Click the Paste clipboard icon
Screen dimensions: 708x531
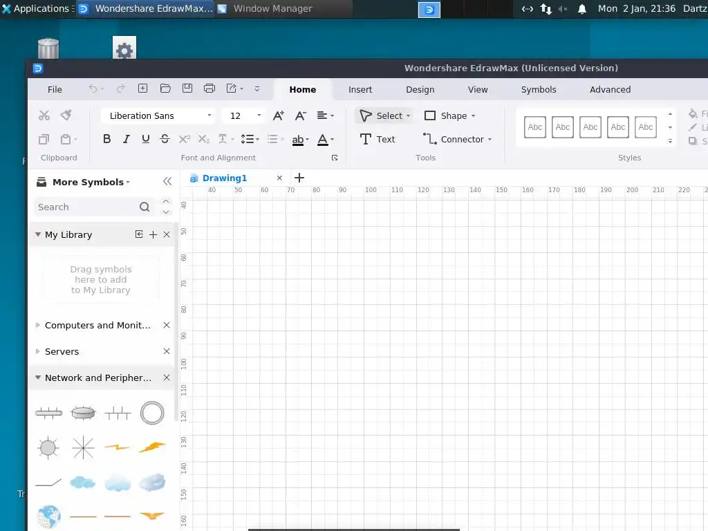pos(66,139)
